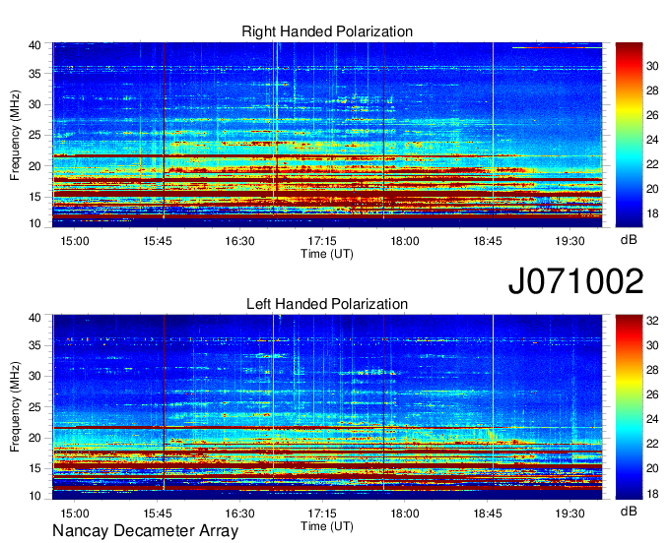This screenshot has height=543, width=670.
Task: Click the 'dB' label under Left Handed colorbar
Action: (629, 511)
